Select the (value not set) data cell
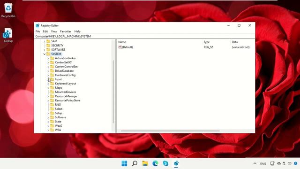300x169 pixels. [240, 47]
